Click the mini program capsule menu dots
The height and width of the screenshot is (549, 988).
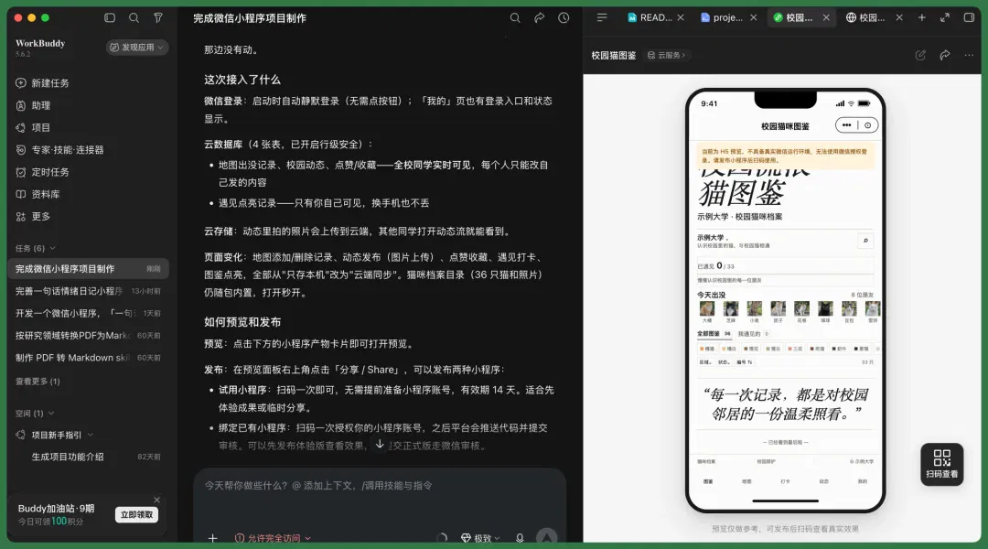coord(846,125)
